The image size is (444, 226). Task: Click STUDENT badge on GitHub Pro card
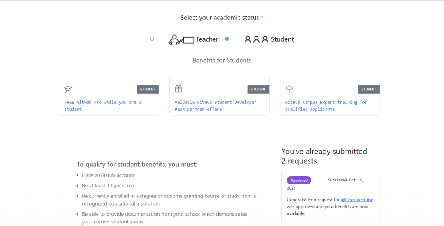pyautogui.click(x=148, y=90)
